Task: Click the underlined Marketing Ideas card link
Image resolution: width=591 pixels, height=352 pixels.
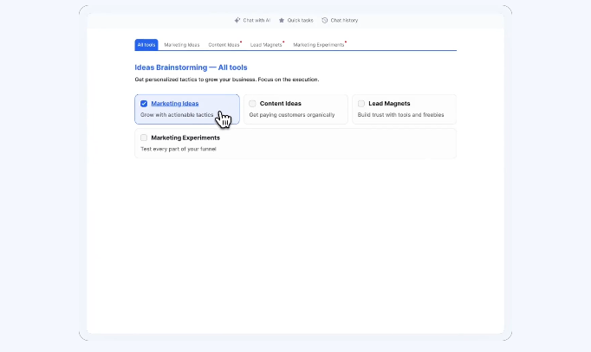Action: 175,104
